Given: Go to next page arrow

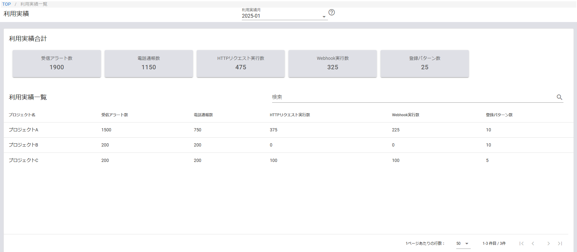Looking at the screenshot, I should (549, 243).
